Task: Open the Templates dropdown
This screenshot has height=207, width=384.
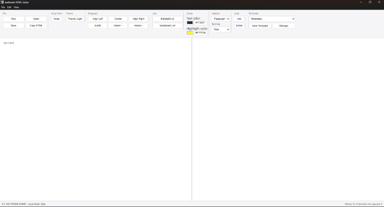Action: click(x=272, y=19)
